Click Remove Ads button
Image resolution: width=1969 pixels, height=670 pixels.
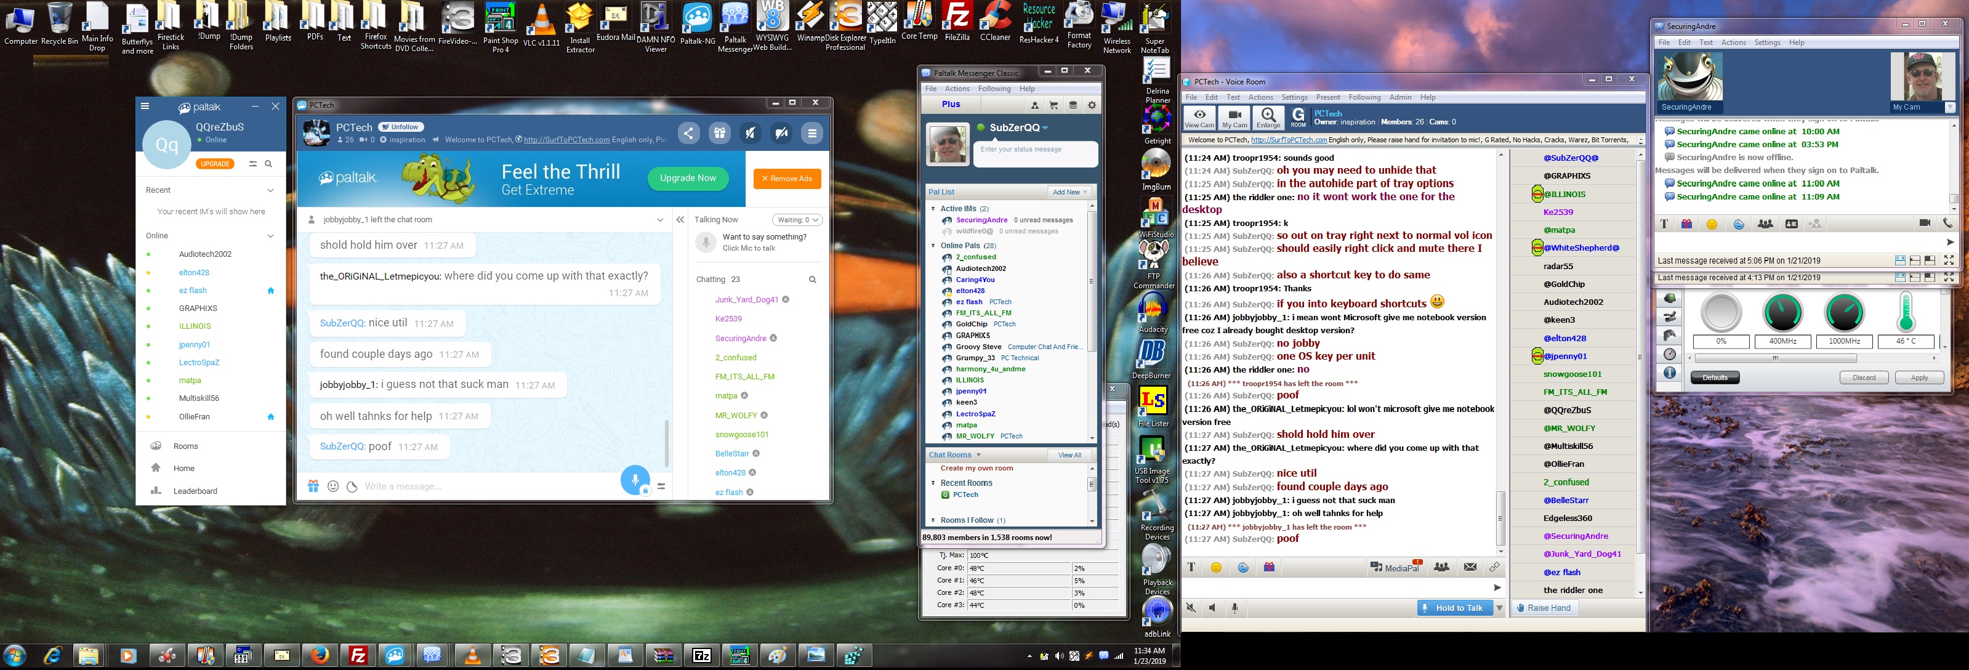pyautogui.click(x=786, y=178)
